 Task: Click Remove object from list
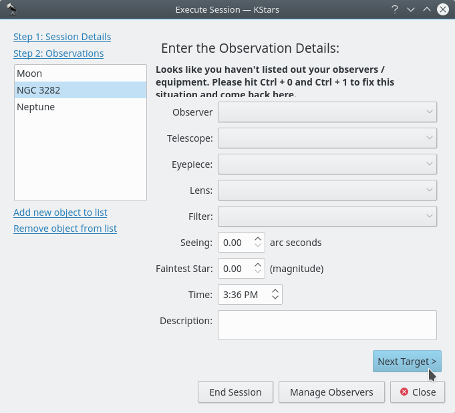click(65, 229)
